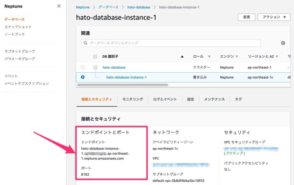Screen dimensions: 294x185
Task: Switch to ログとイベント tab
Action: 165,99
